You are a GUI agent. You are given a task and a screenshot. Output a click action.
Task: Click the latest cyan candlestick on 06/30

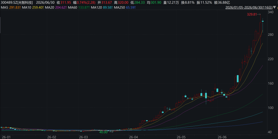pos(263,21)
